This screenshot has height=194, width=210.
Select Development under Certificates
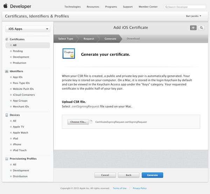21,57
